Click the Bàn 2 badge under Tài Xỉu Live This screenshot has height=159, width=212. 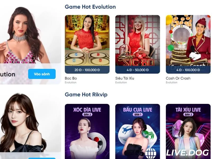pyautogui.click(x=188, y=114)
